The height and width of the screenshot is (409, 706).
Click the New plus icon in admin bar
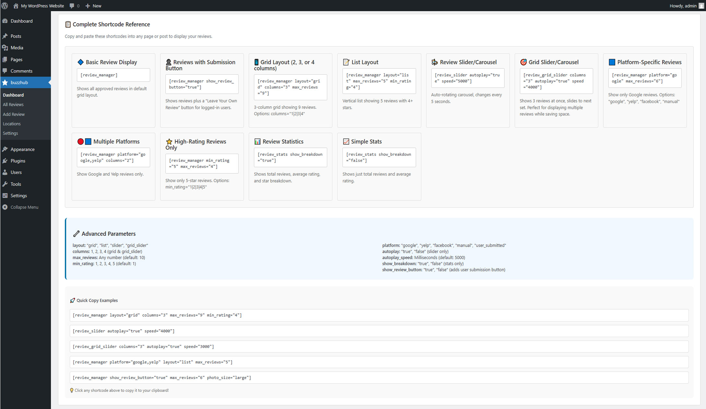click(x=87, y=6)
